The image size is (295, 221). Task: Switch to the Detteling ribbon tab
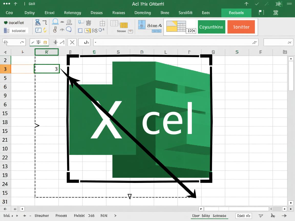click(143, 13)
